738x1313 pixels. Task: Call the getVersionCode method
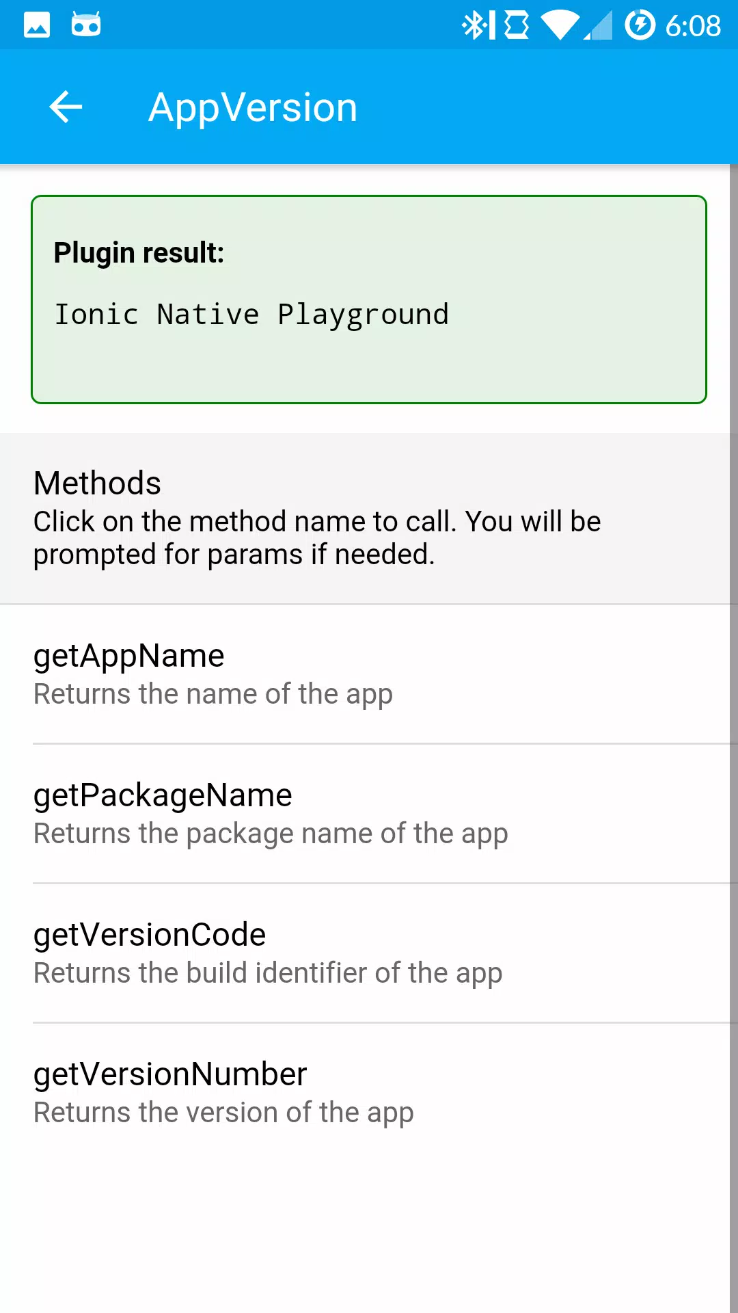[369, 953]
